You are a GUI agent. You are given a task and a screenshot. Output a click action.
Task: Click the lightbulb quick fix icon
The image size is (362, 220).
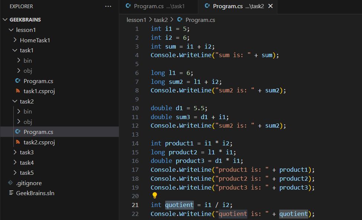[x=155, y=195]
